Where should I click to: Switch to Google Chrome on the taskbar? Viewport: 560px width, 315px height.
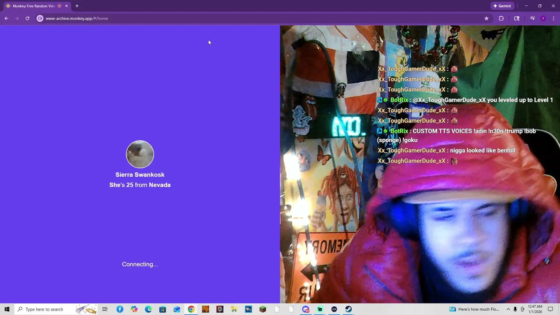click(x=191, y=309)
